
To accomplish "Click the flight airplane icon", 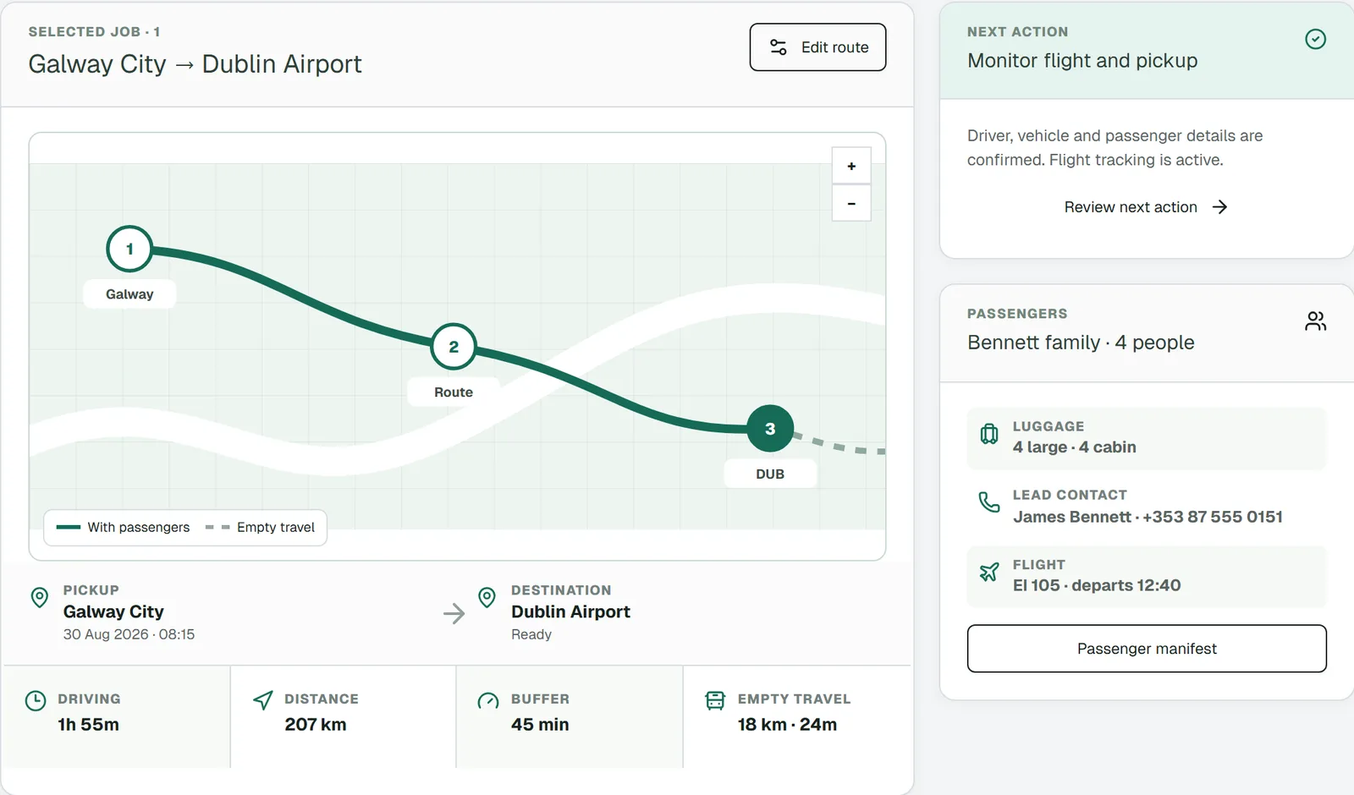I will click(989, 572).
